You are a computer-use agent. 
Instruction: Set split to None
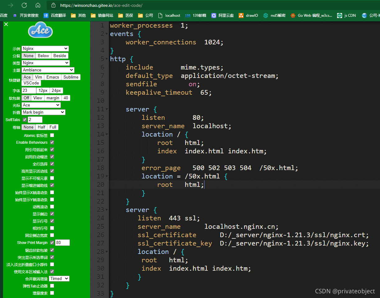(x=29, y=56)
